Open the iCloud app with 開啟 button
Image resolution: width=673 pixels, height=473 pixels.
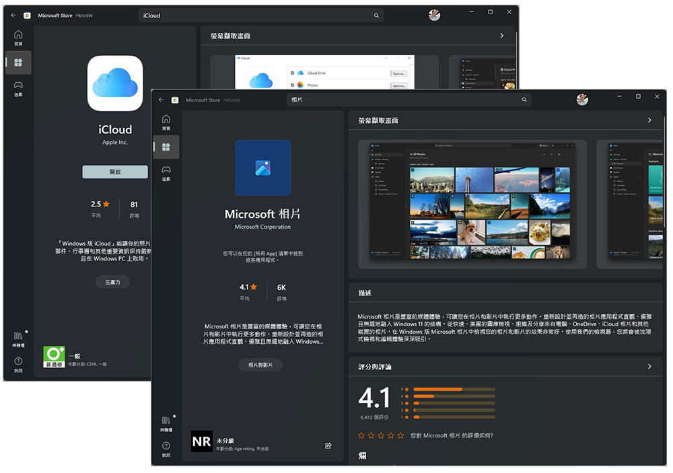[115, 172]
